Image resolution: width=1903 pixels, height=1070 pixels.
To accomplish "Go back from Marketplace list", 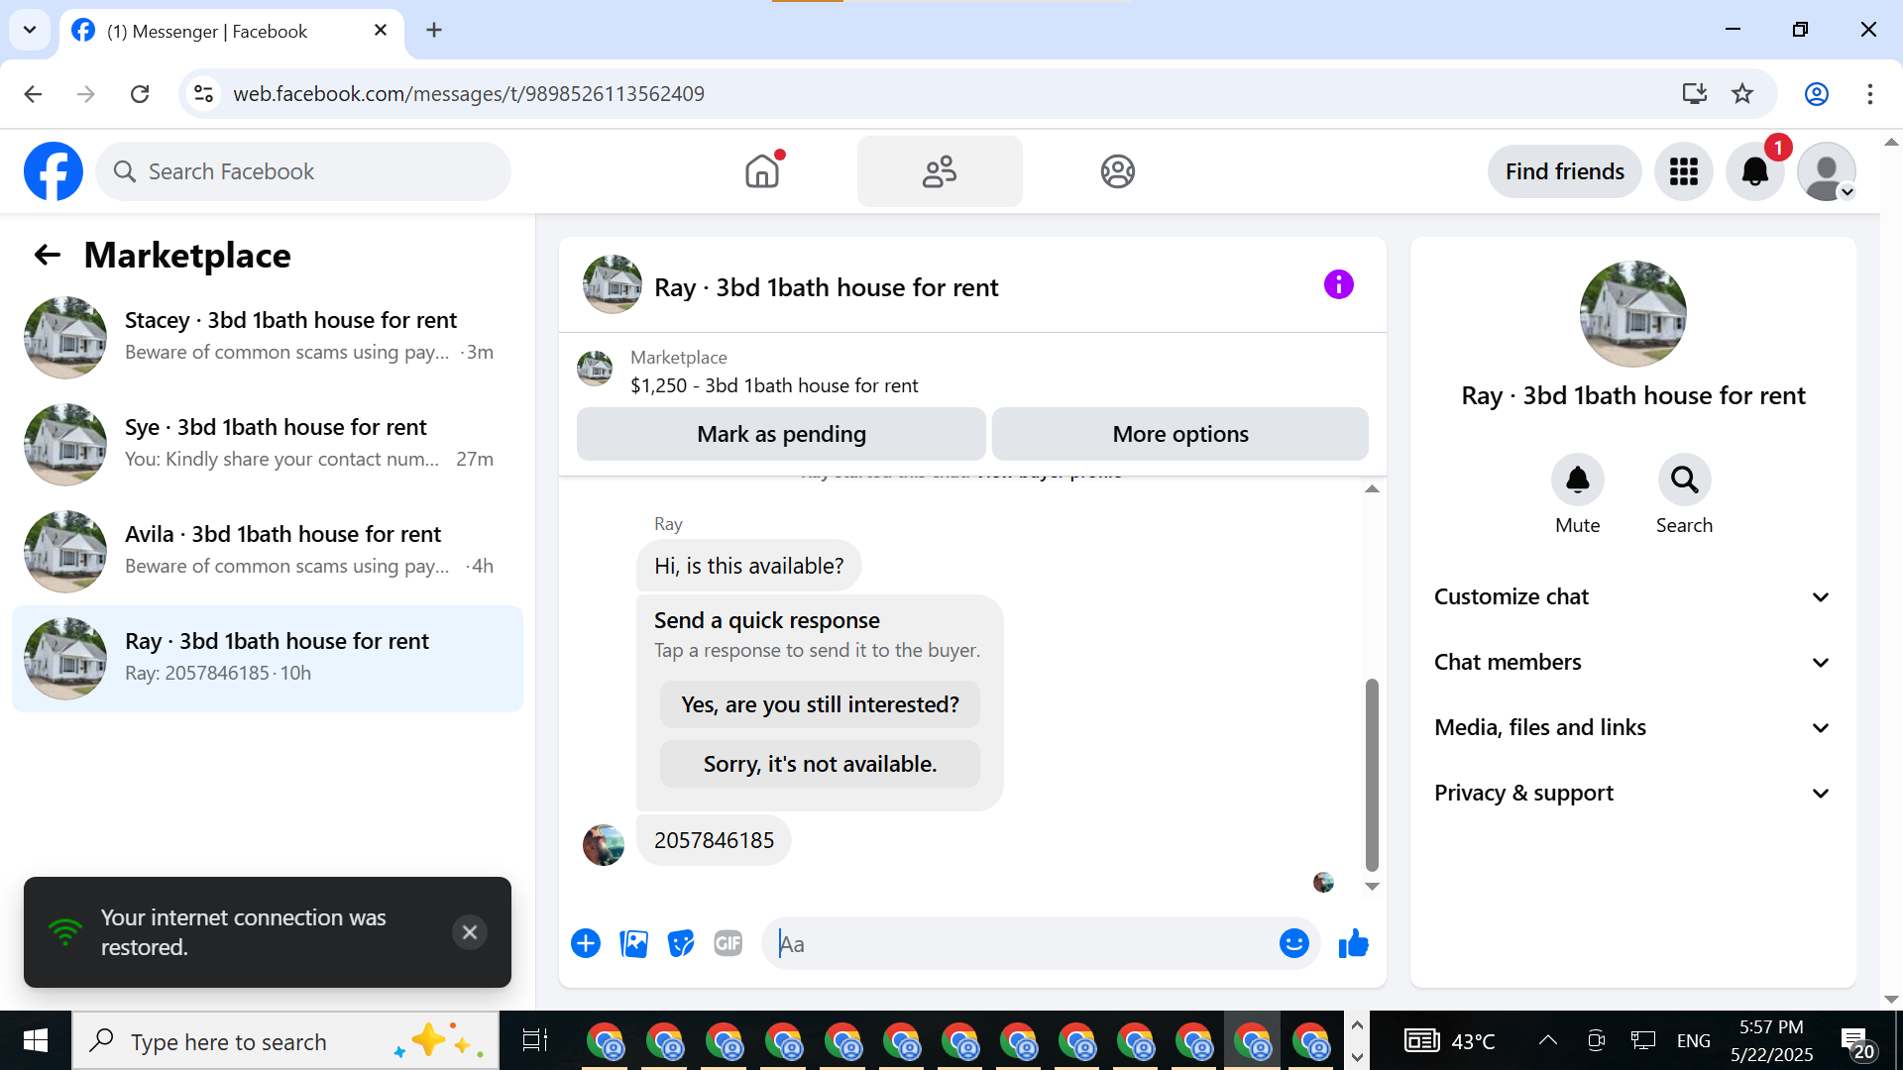I will 48,256.
